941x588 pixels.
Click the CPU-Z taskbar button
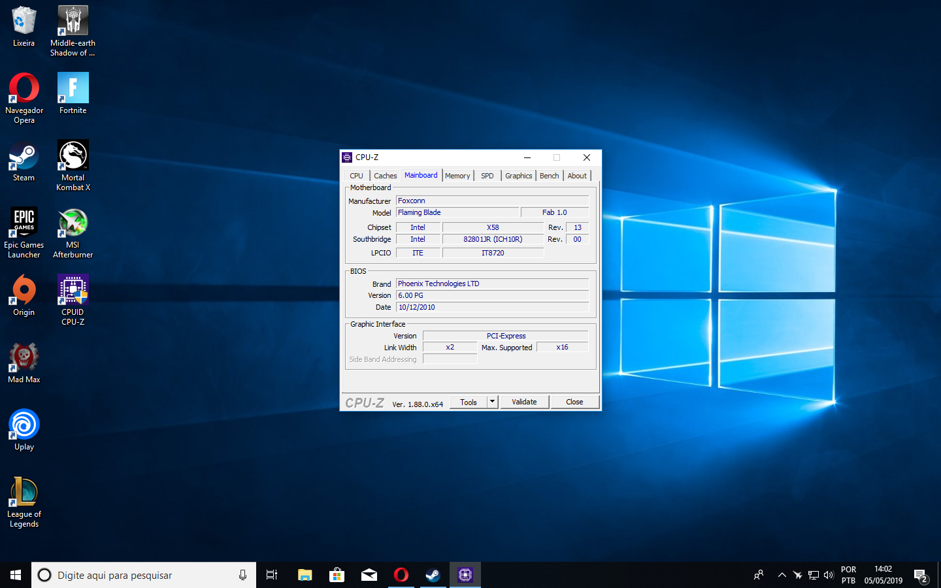[x=465, y=575]
